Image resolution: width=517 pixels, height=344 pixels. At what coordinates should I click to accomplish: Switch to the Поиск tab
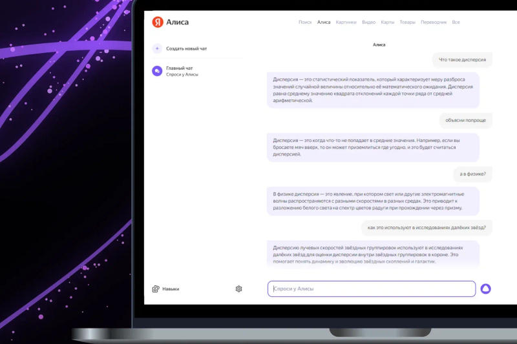point(305,23)
